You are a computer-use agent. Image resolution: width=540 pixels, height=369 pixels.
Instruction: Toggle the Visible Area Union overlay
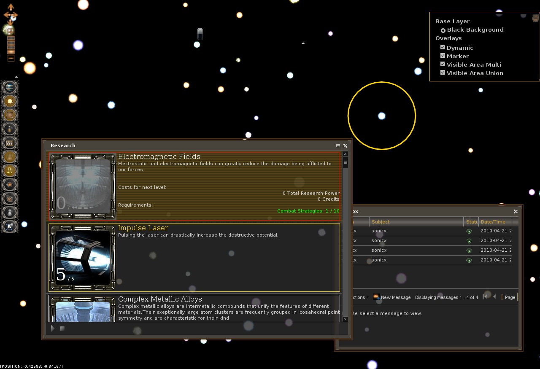click(x=443, y=73)
